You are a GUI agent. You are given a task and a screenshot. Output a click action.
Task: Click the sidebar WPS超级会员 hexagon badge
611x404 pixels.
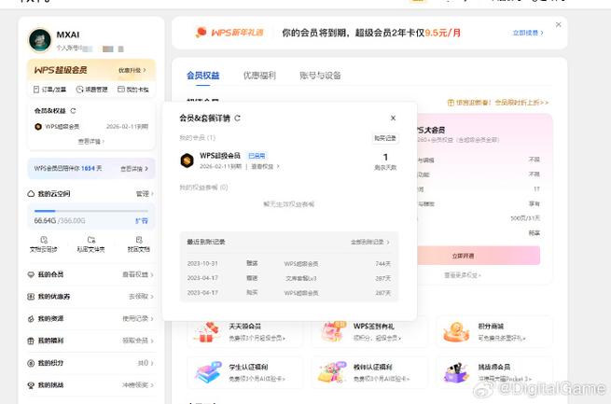[38, 127]
